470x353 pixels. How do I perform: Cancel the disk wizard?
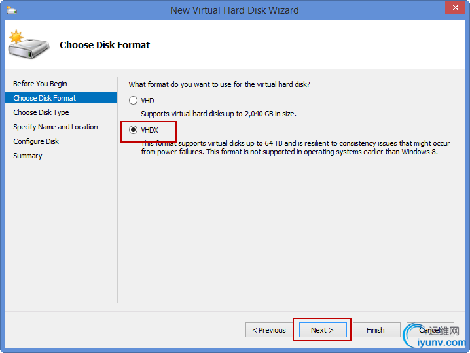tap(429, 330)
